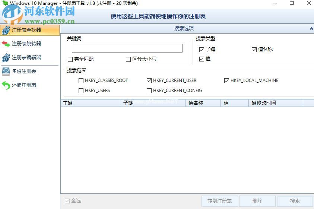Click the 值名称 column header
This screenshot has width=314, height=209.
pos(203,103)
